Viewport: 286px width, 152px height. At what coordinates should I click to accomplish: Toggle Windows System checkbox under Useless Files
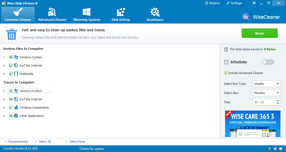(11, 57)
